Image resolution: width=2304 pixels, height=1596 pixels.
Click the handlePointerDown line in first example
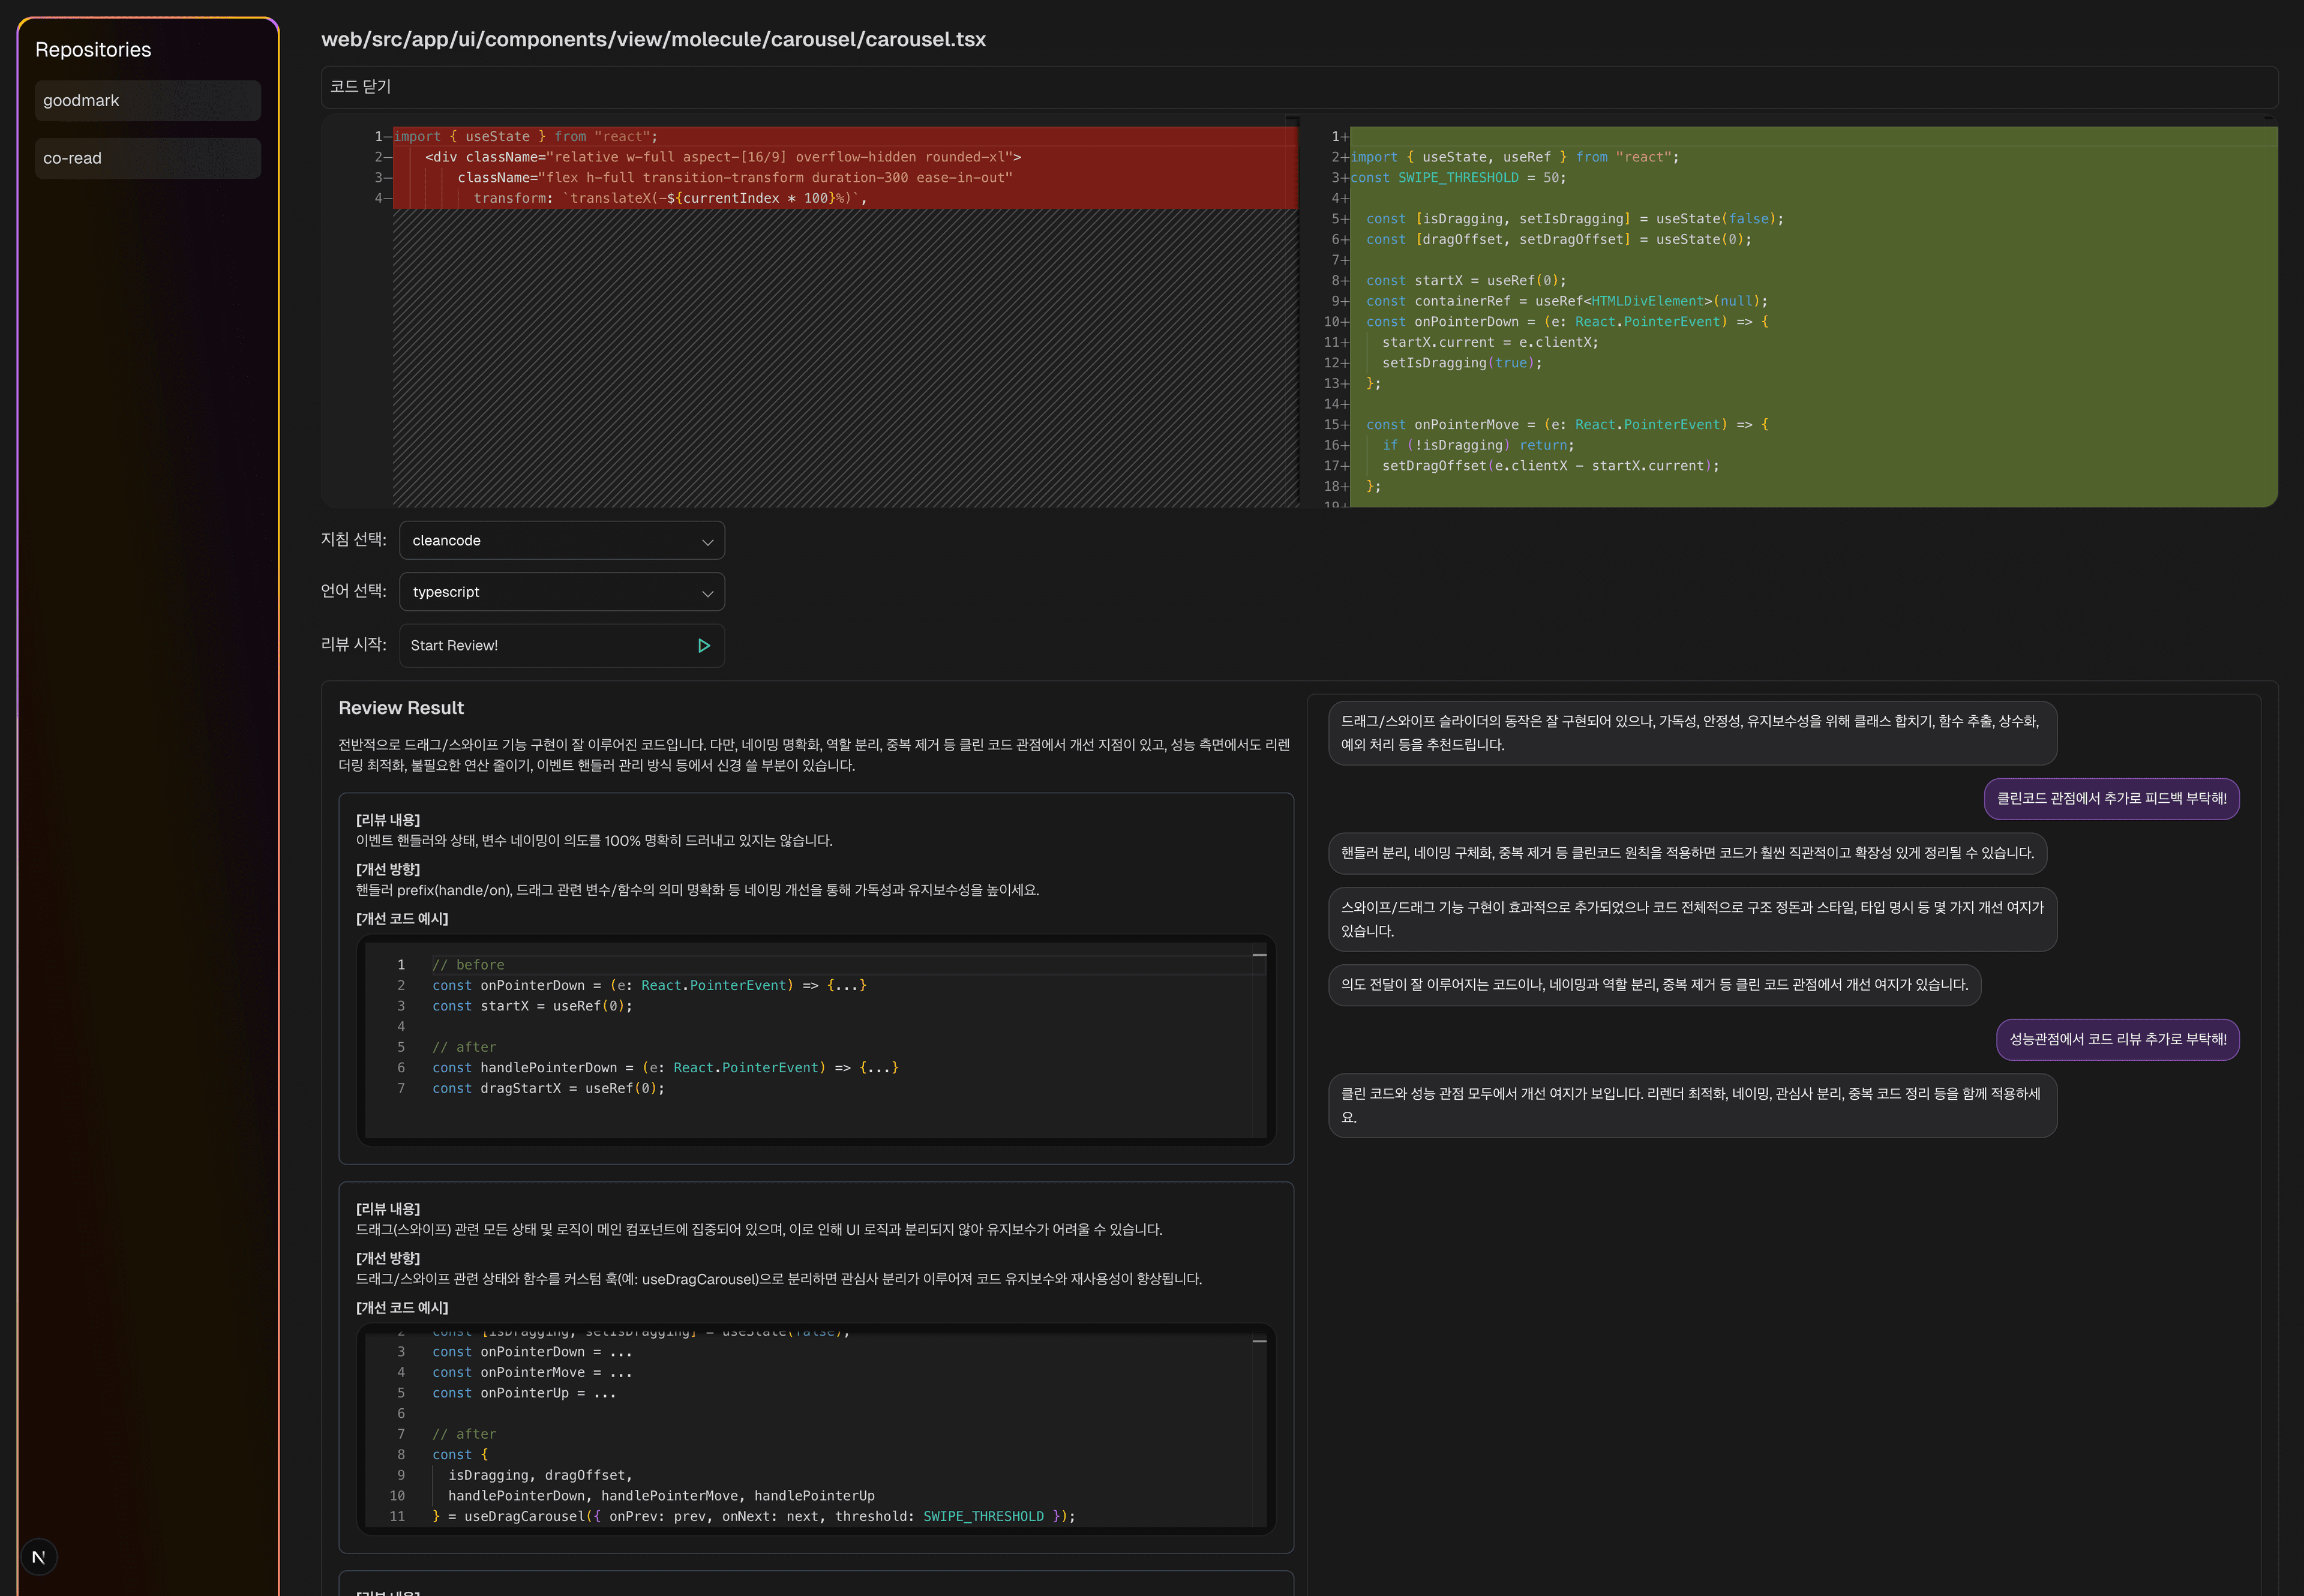coord(664,1068)
